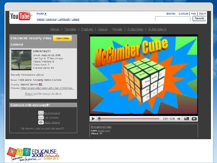Click the 0:01 / 3:00 time display

tap(169, 119)
